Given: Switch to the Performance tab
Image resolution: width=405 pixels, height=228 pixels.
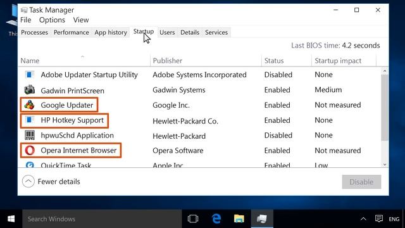Looking at the screenshot, I should click(72, 32).
